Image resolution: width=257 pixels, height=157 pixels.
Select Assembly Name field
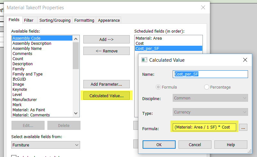42,48
